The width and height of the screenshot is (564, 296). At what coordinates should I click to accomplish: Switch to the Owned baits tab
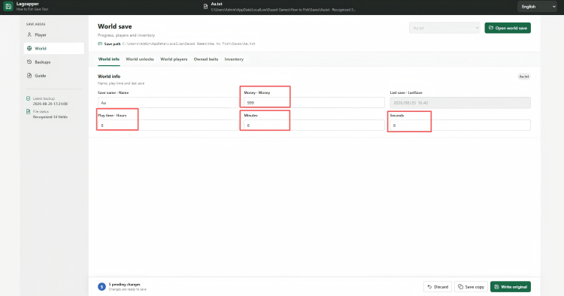pos(206,59)
